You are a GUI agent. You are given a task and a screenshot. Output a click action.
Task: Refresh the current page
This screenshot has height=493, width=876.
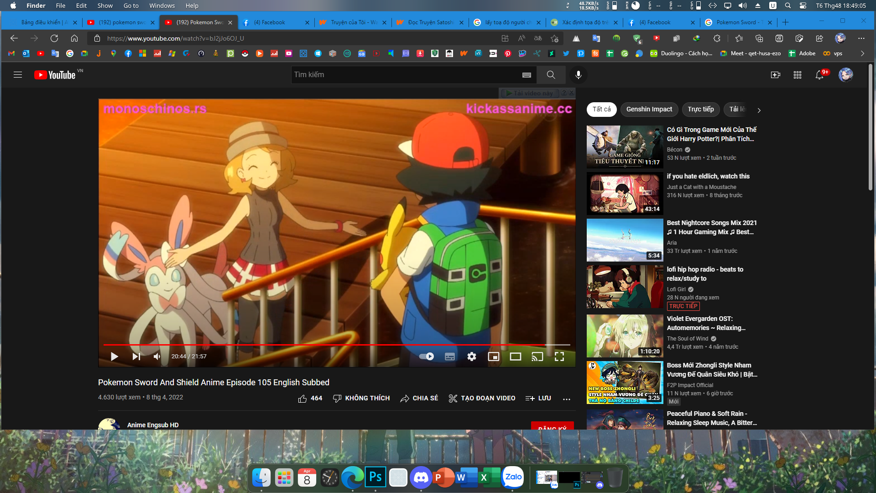[54, 38]
